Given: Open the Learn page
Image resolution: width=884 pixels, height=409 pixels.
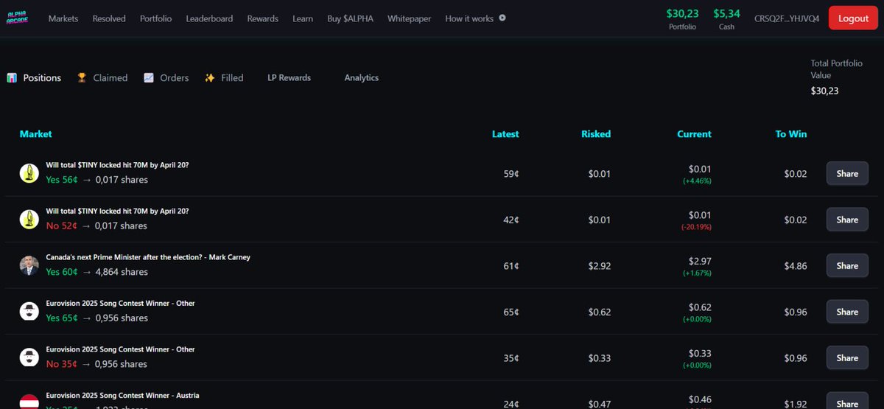Looking at the screenshot, I should click(x=303, y=18).
